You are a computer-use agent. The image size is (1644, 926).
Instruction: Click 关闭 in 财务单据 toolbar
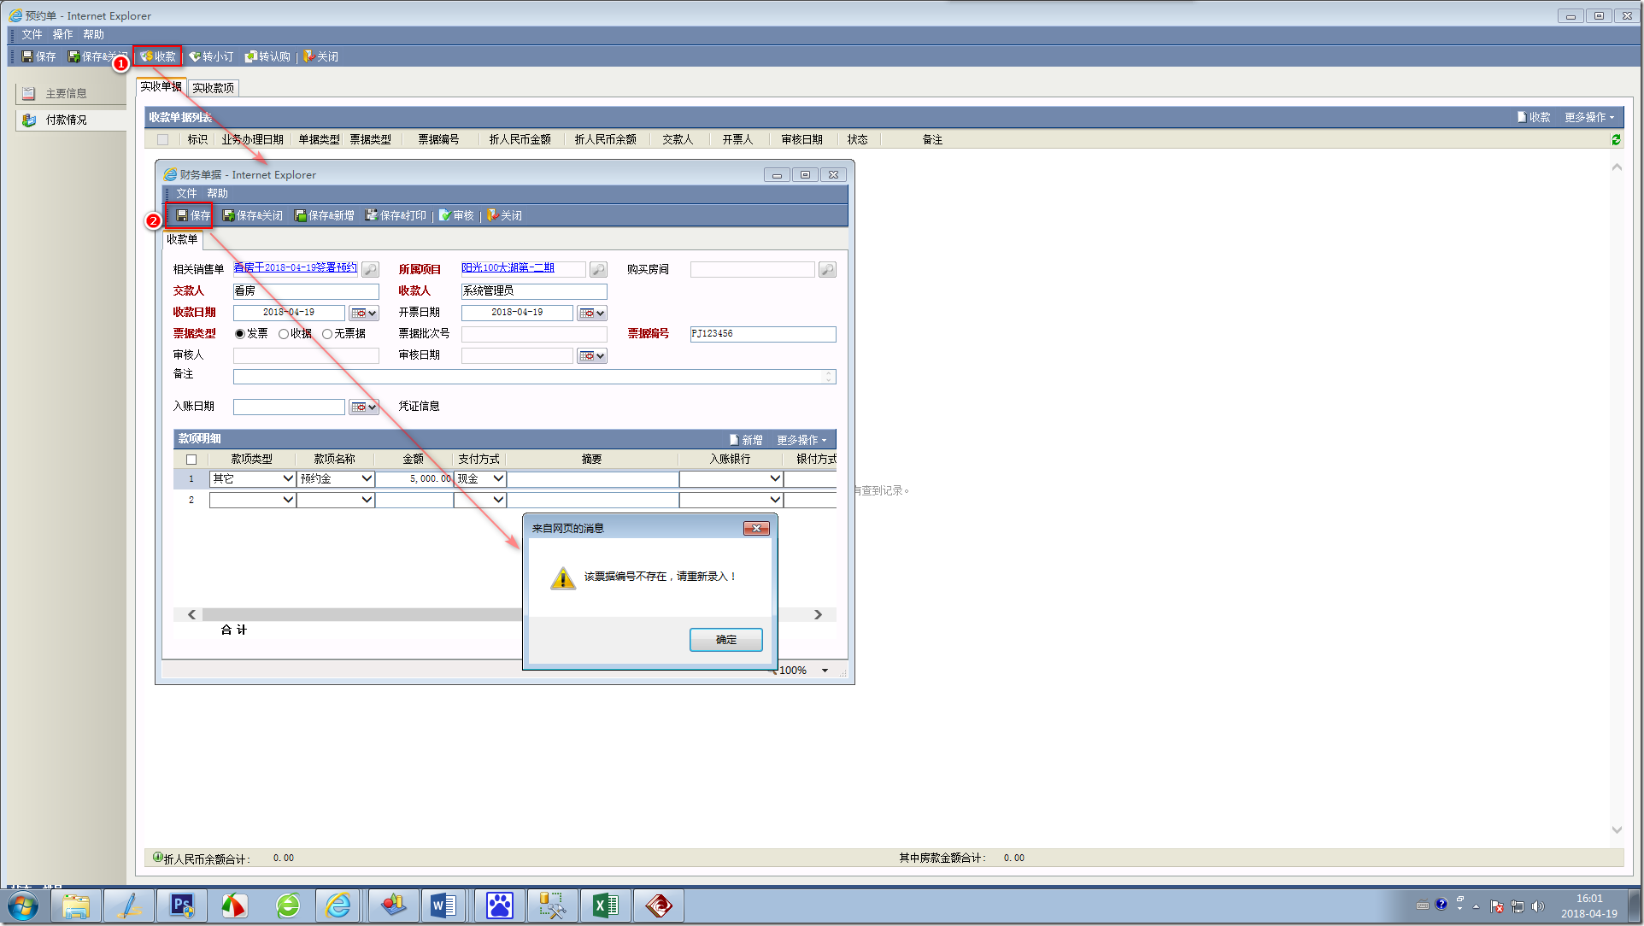[504, 215]
